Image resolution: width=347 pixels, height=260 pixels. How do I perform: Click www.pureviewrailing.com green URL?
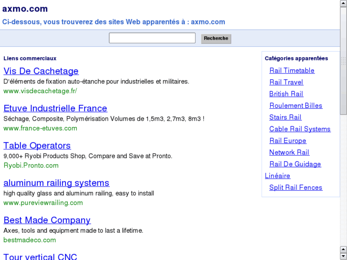43,203
